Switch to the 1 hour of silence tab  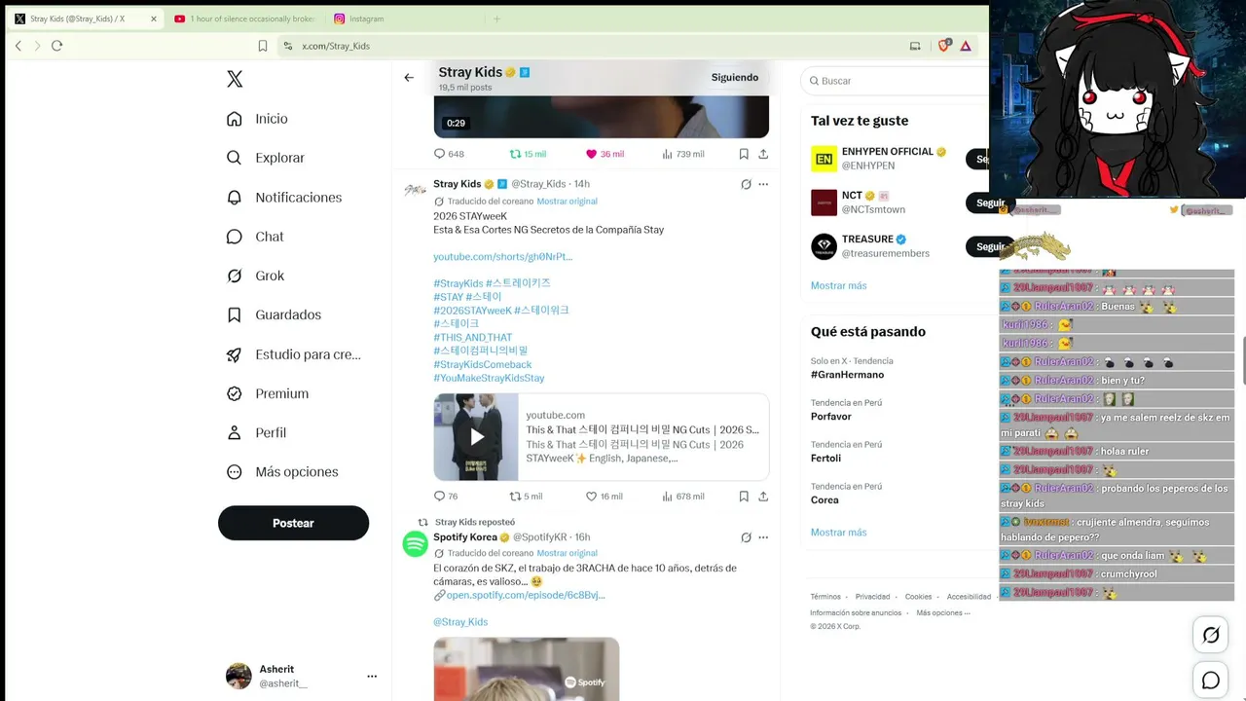[x=245, y=18]
